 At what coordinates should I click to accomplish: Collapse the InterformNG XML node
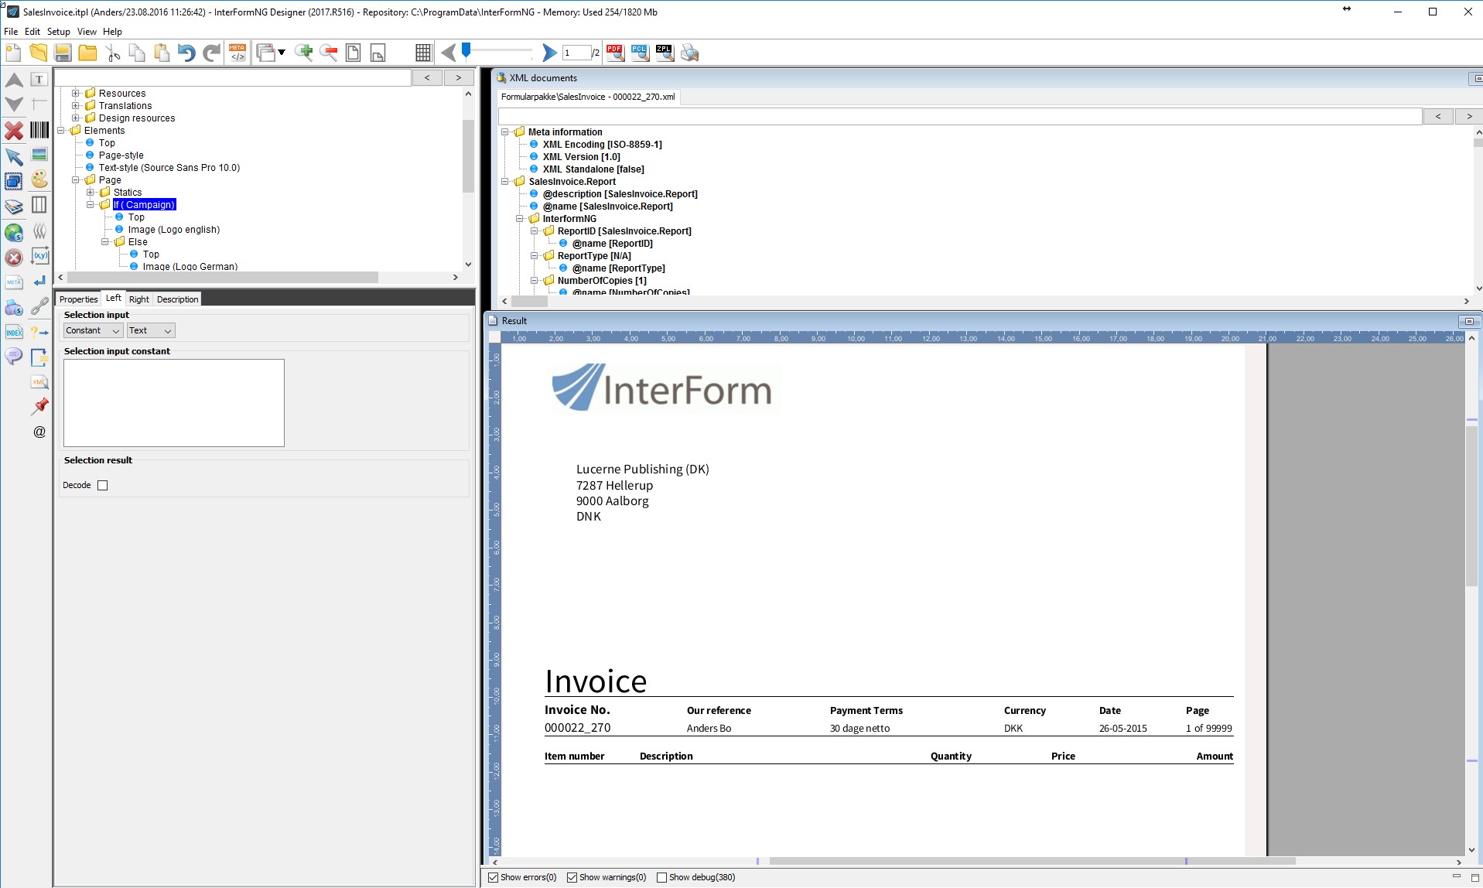[x=520, y=219]
